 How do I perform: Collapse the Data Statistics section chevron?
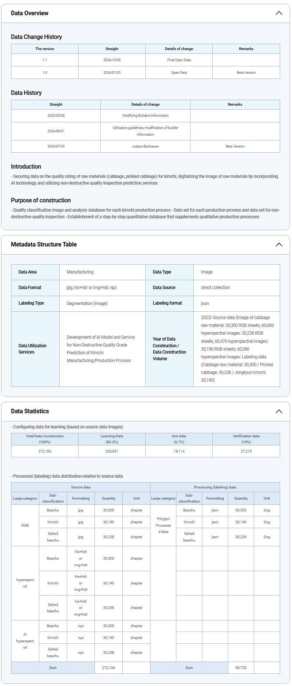pos(279,411)
